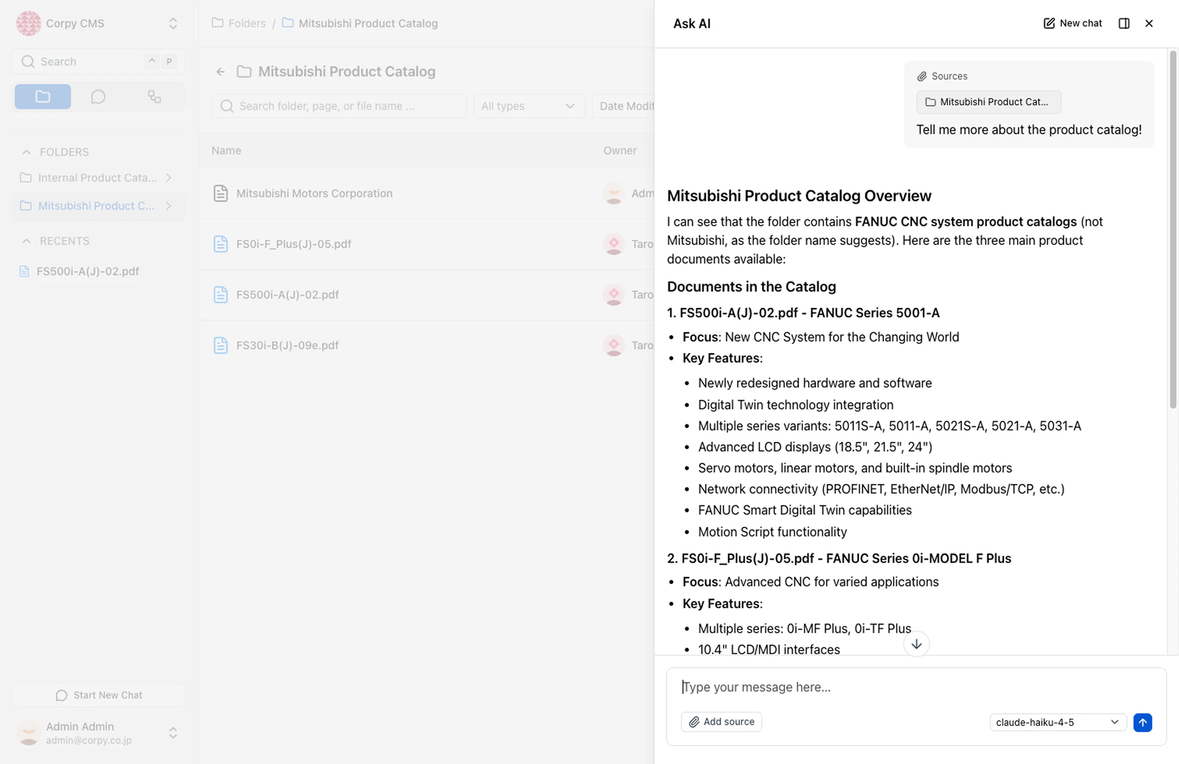Open the All types filter dropdown
This screenshot has height=764, width=1179.
pos(529,106)
